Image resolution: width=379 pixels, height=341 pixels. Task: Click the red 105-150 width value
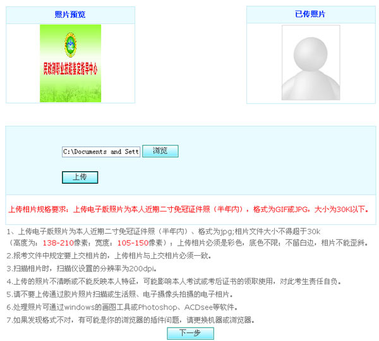[x=133, y=243]
